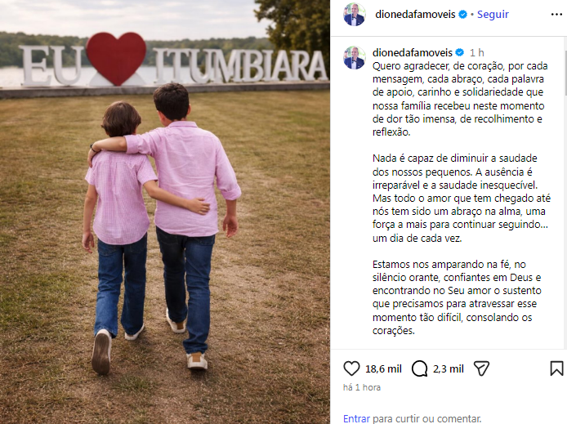View the 2,3 mil comments count
The width and height of the screenshot is (567, 424).
[449, 369]
